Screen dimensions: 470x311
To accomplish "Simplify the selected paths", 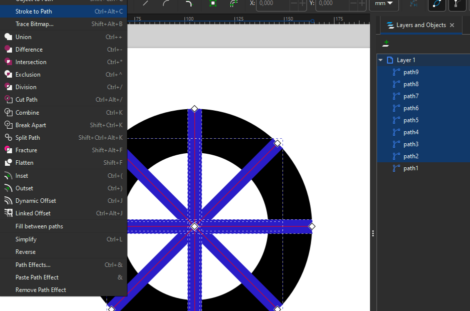I will coord(63,239).
